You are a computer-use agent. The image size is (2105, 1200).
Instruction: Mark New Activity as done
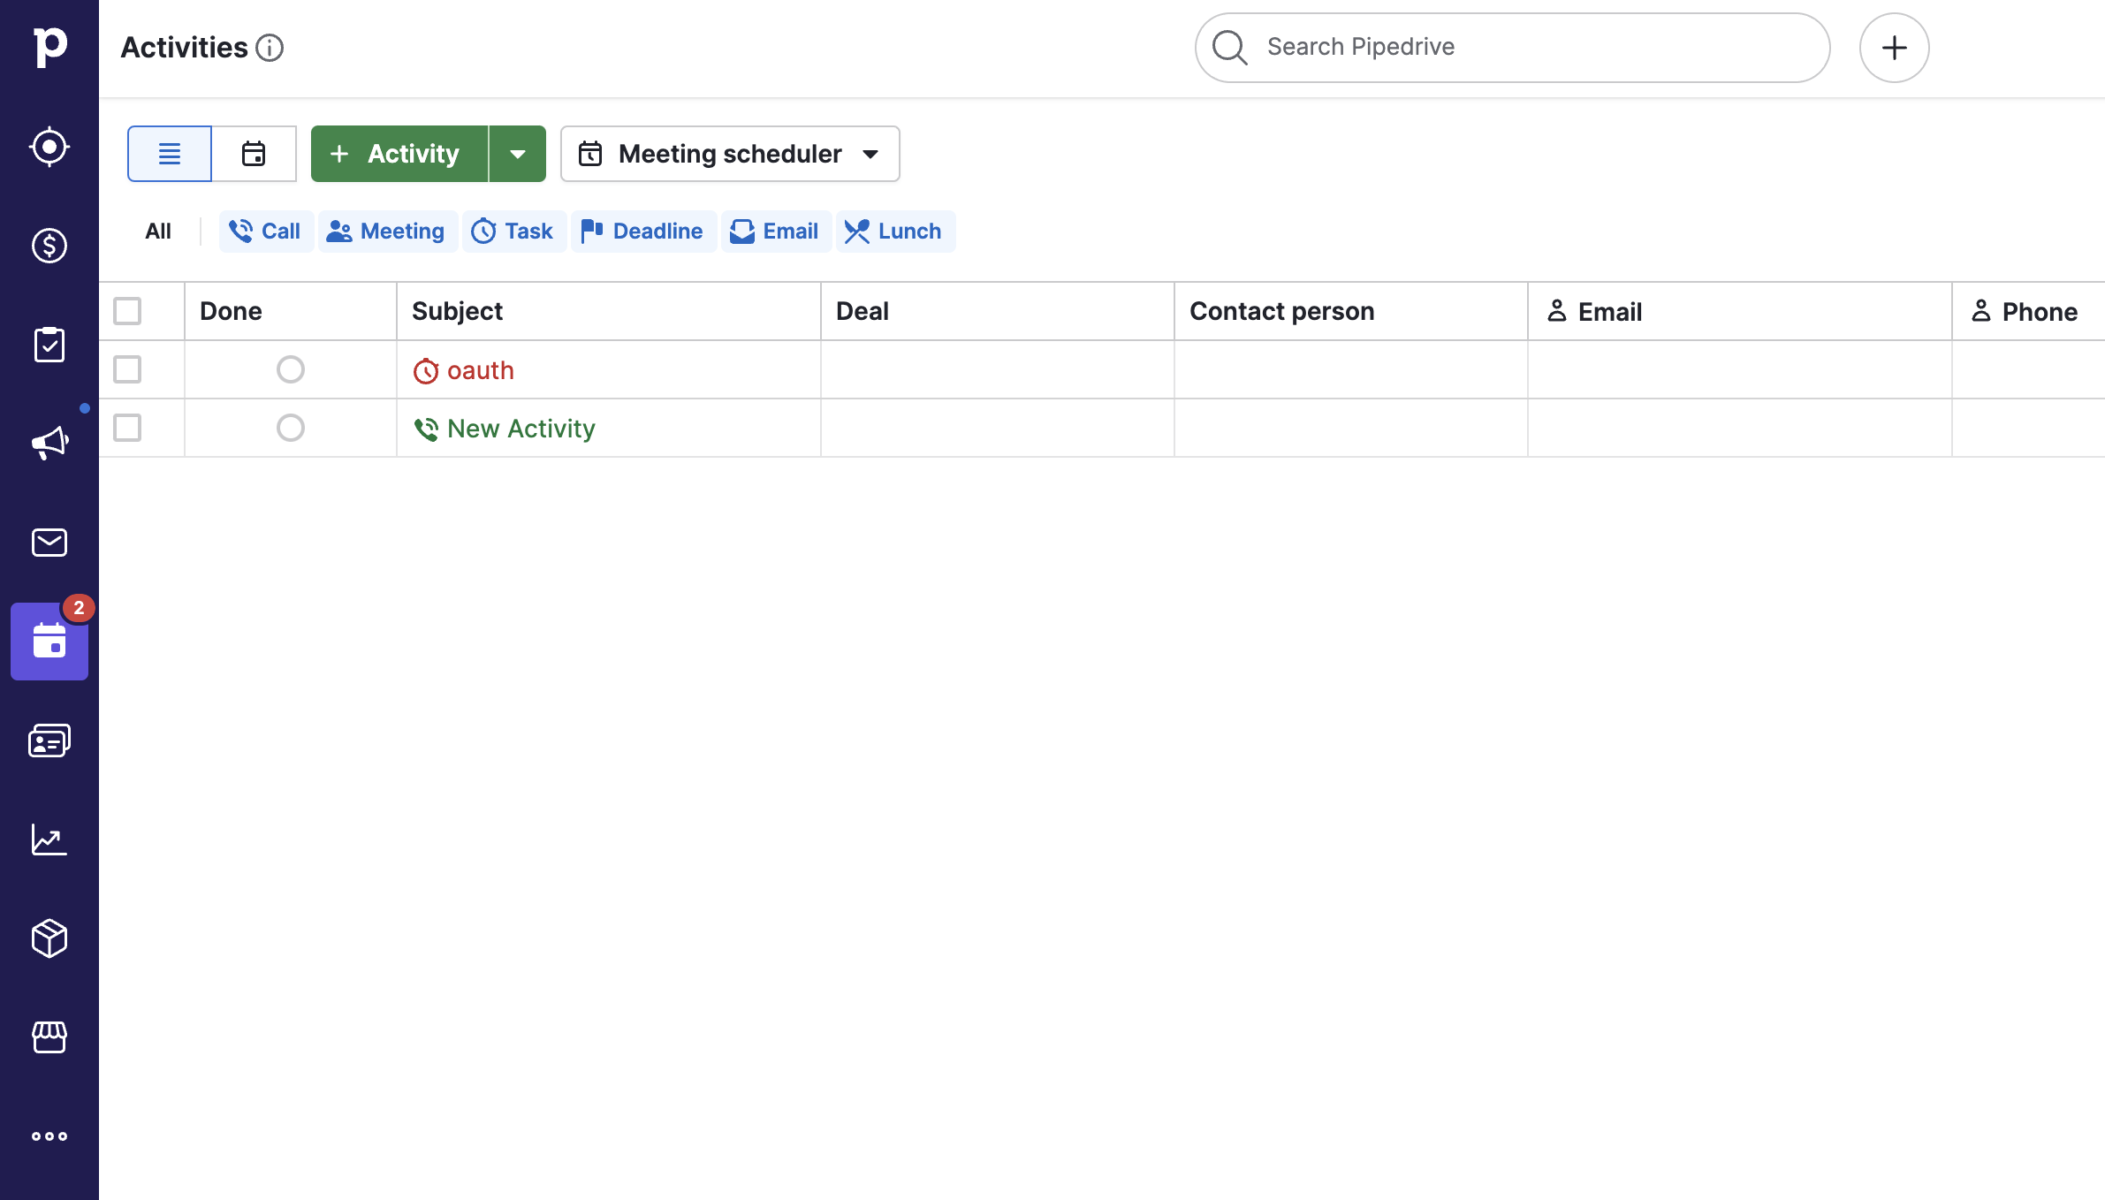point(290,428)
